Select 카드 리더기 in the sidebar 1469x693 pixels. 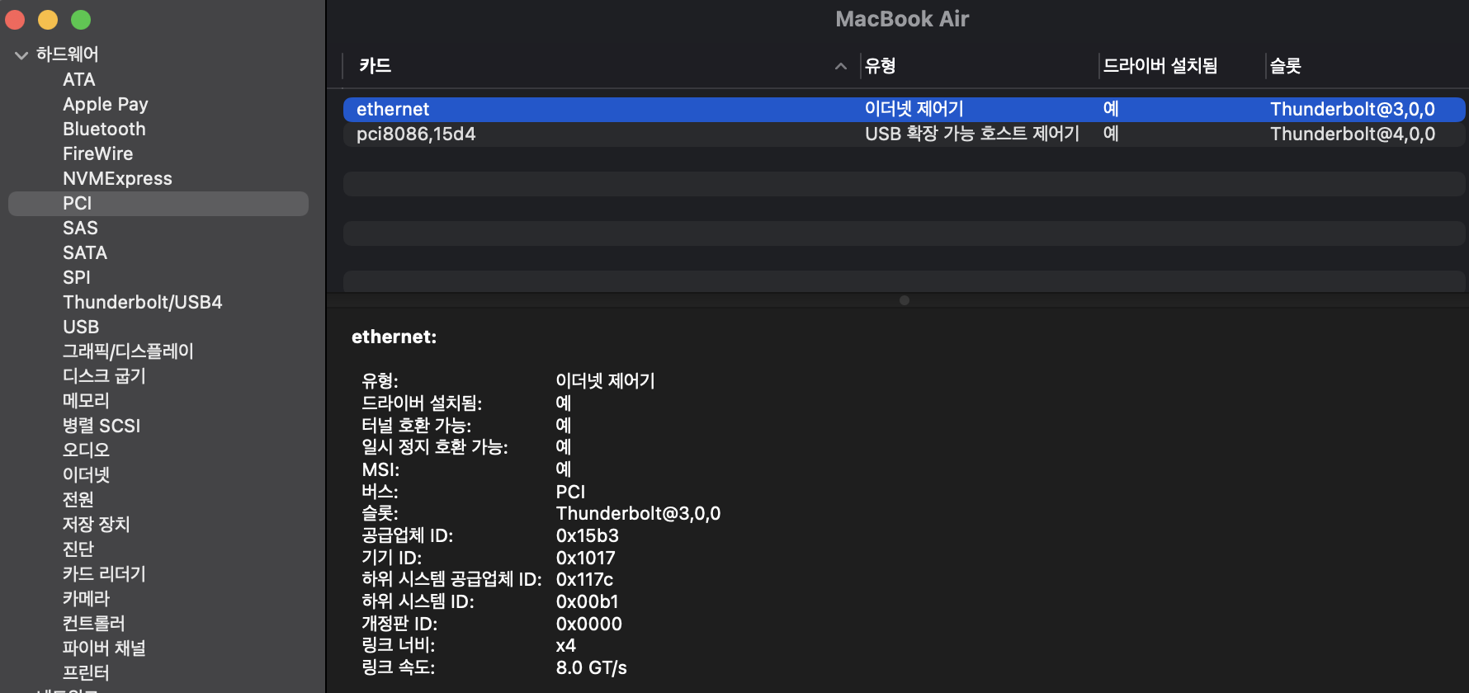coord(104,574)
